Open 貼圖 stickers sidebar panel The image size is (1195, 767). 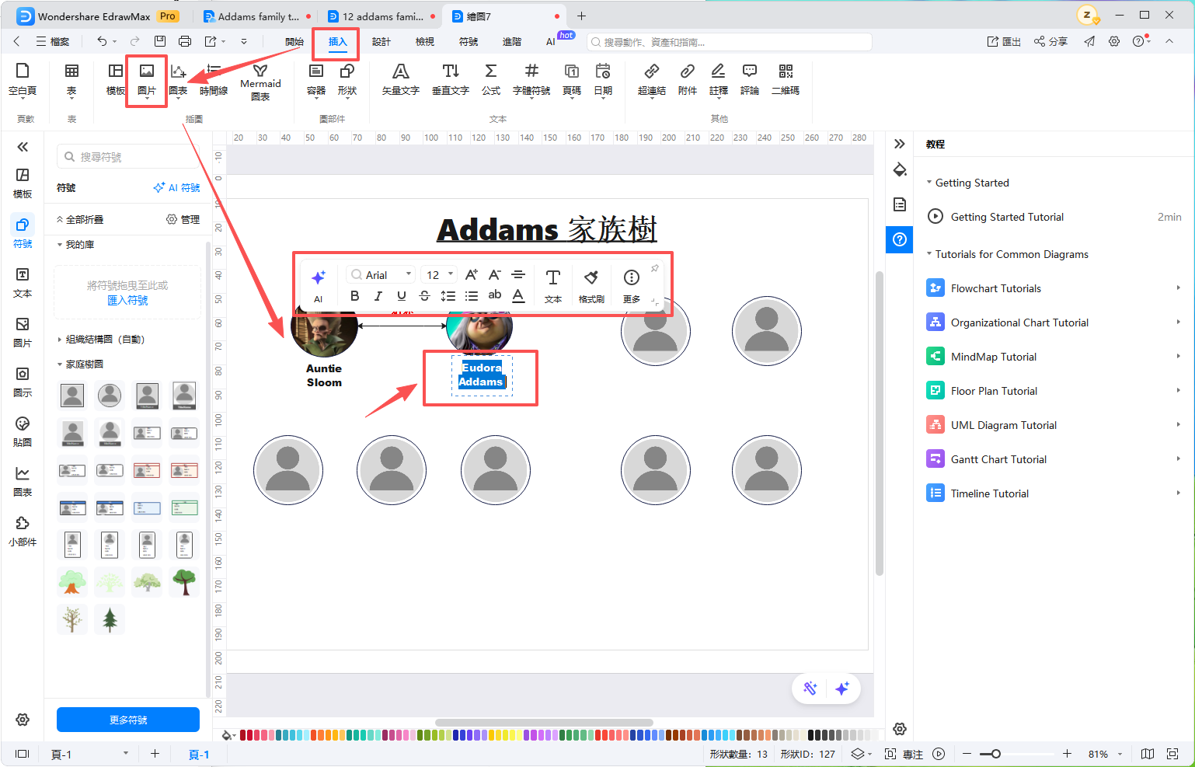pyautogui.click(x=23, y=431)
